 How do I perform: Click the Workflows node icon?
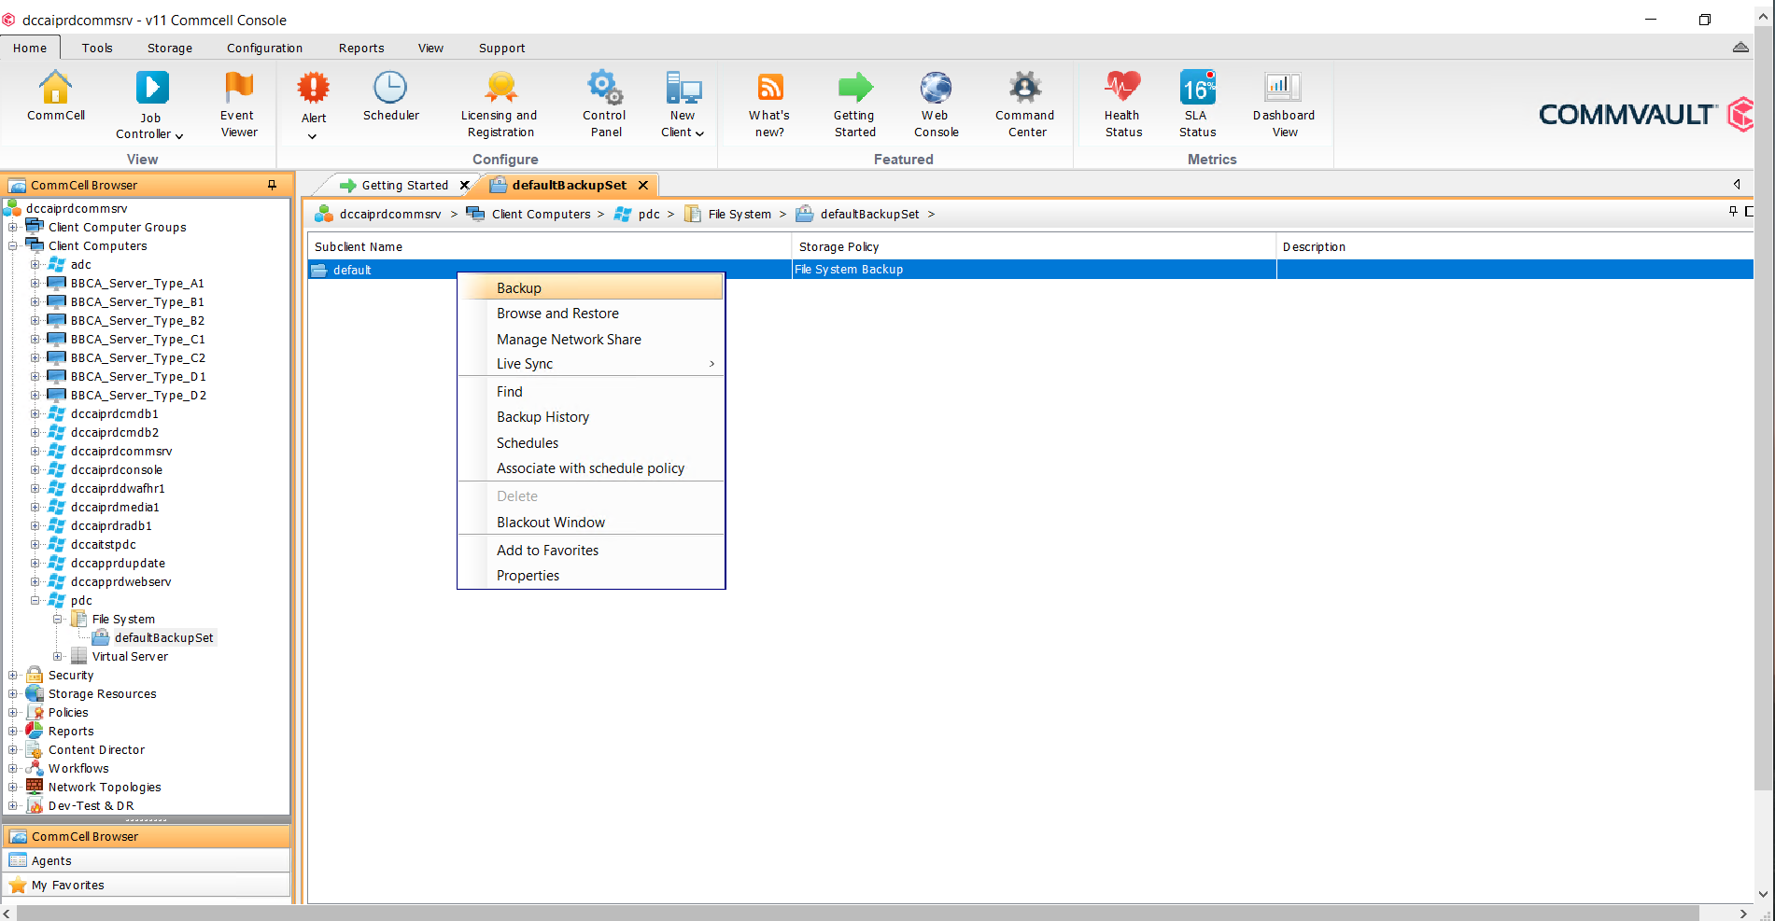click(35, 768)
